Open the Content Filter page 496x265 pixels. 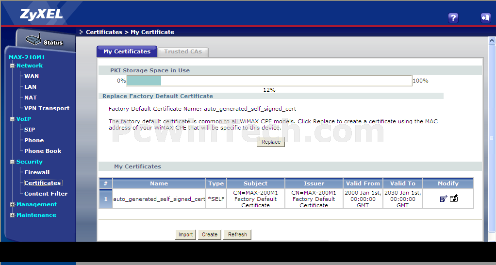(x=46, y=194)
